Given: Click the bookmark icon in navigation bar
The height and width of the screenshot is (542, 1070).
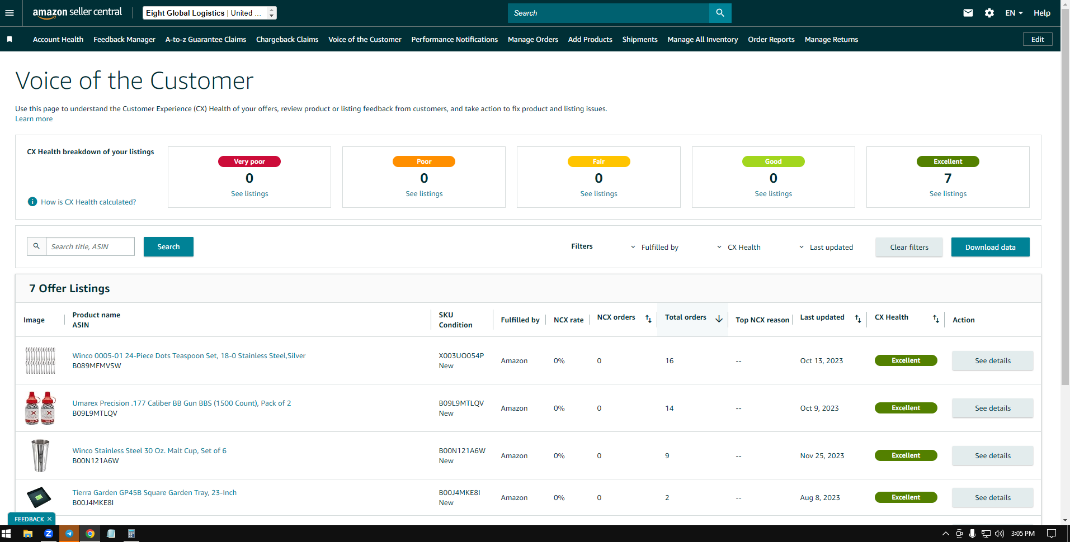Looking at the screenshot, I should [x=10, y=39].
